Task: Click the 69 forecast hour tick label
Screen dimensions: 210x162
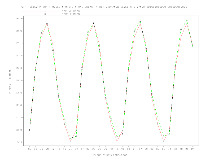Action: 164,149
